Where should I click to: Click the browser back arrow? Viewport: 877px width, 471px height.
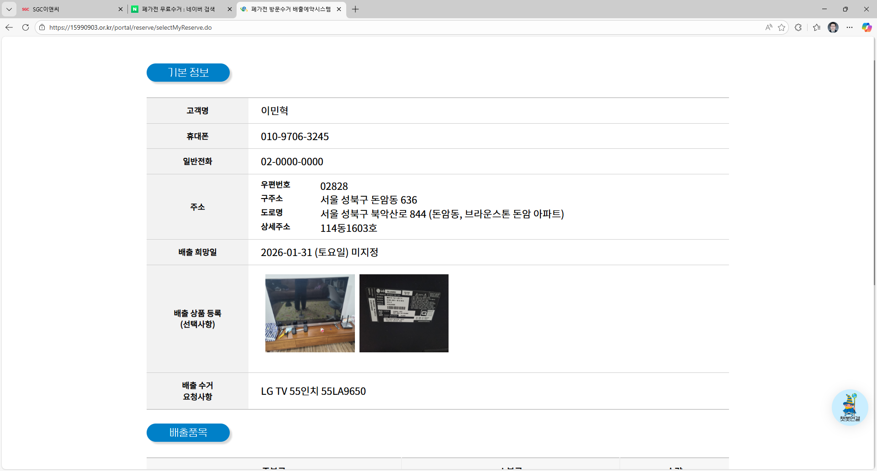pos(9,27)
